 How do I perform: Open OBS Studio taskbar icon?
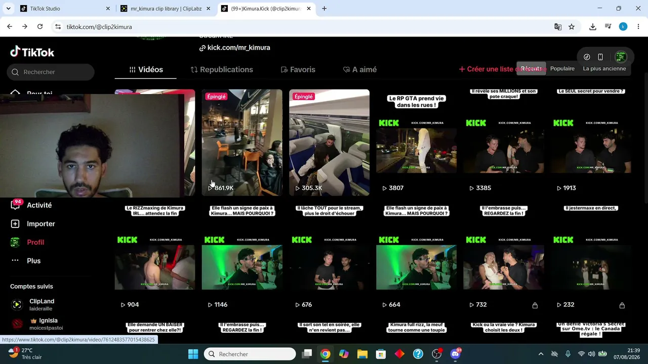tap(437, 354)
